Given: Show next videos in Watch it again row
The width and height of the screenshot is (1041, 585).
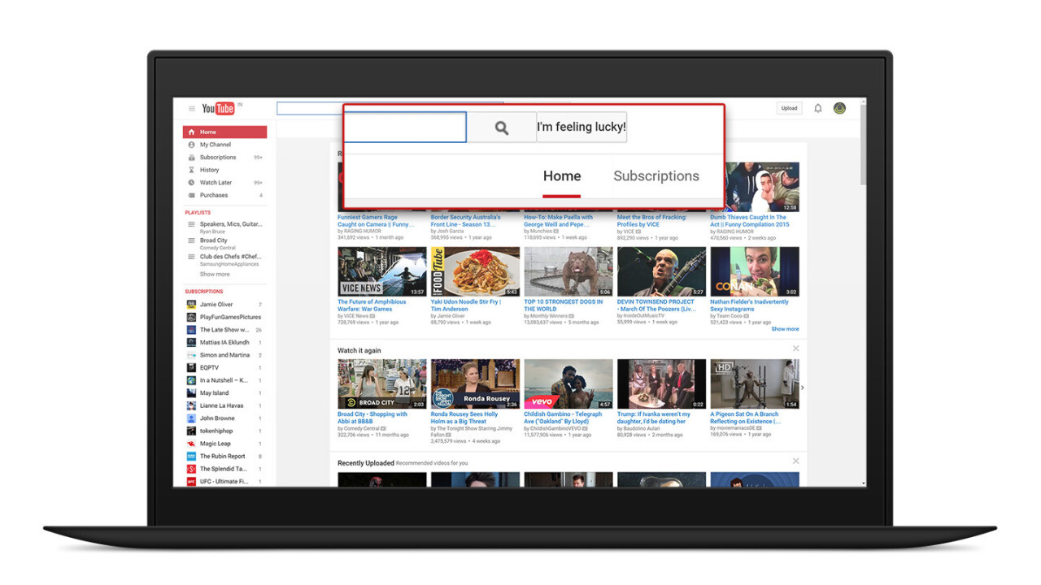Looking at the screenshot, I should (802, 388).
